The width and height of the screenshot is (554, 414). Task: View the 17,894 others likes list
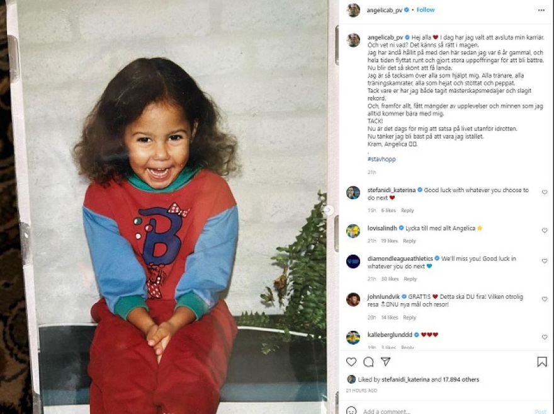[x=461, y=379]
